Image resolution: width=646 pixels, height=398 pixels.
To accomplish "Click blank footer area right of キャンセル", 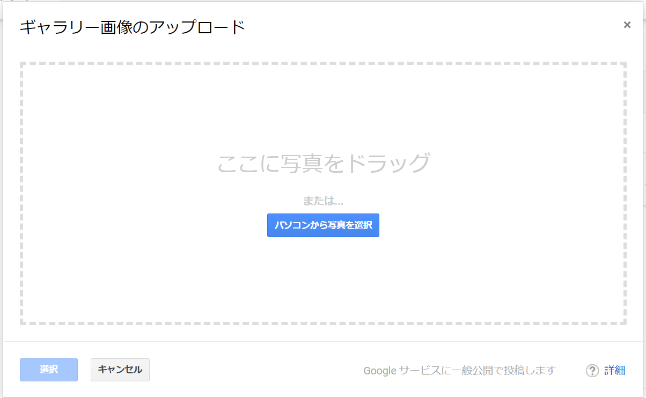I will (252, 370).
